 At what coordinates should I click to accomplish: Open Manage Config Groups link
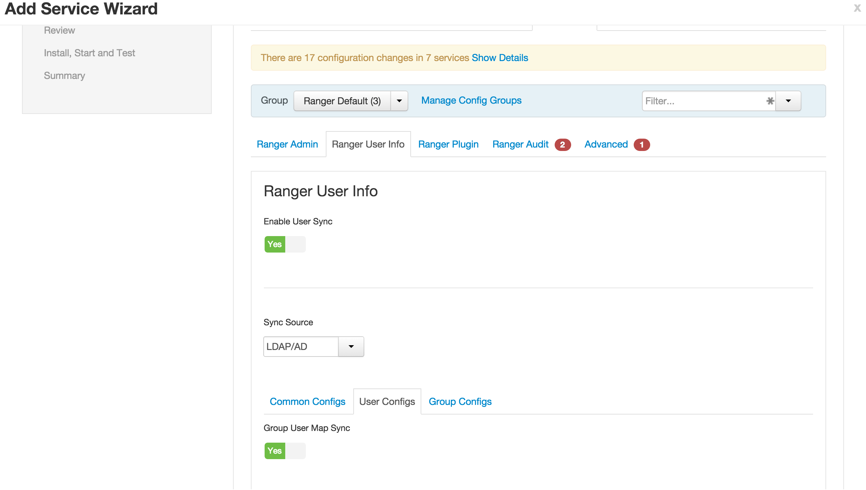tap(471, 101)
